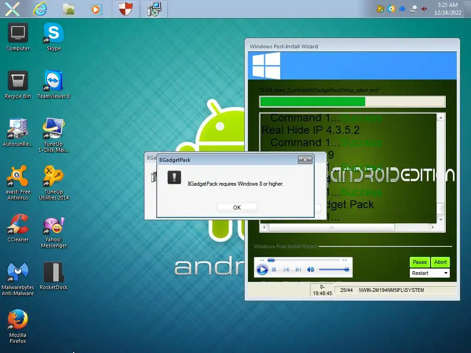Click the log scroll up arrow

tap(441, 118)
